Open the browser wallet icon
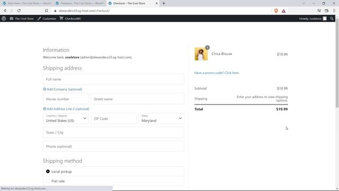The image size is (339, 191). tap(326, 11)
